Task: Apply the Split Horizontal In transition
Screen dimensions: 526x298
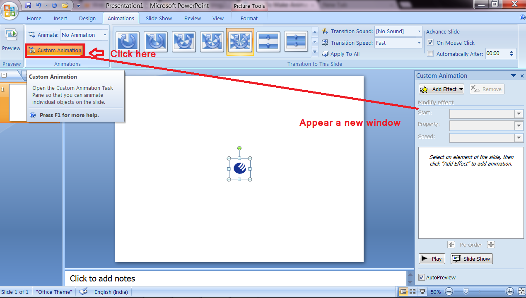Action: pos(268,41)
